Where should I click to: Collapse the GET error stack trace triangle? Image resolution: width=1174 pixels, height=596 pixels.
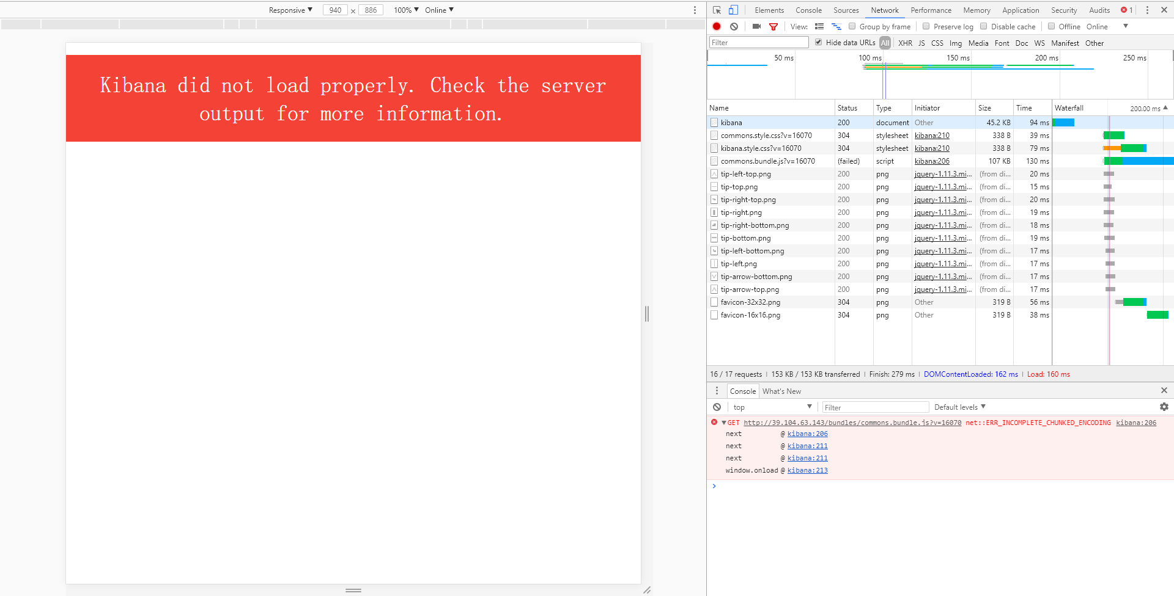[x=724, y=423]
